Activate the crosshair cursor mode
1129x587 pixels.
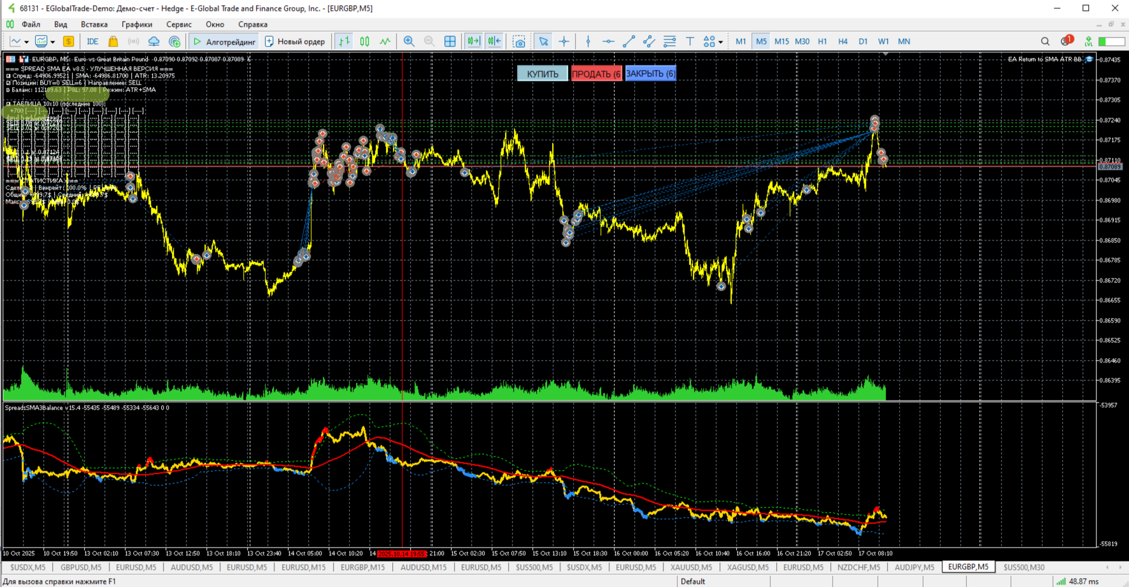tap(564, 41)
